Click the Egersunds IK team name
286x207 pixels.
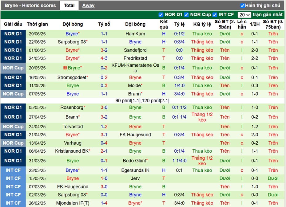(135, 170)
